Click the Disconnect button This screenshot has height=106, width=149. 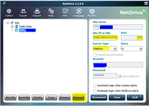click(99, 97)
